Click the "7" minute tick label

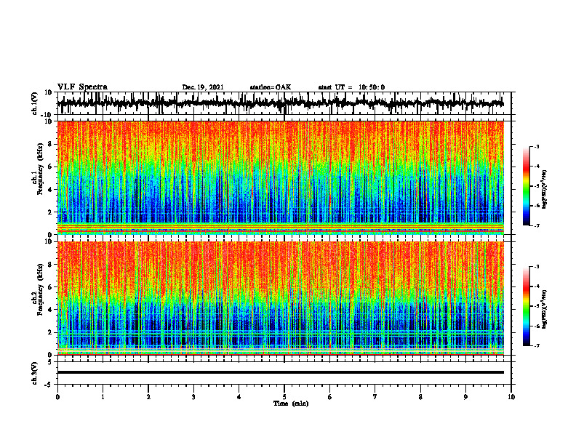375,397
